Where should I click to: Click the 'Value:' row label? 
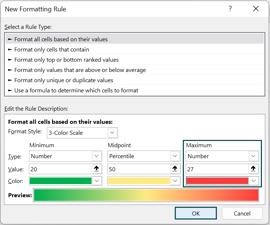tap(16, 169)
